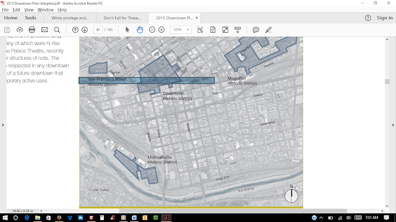Click the Sign In link
Viewport: 396px width, 222px height.
coord(385,18)
